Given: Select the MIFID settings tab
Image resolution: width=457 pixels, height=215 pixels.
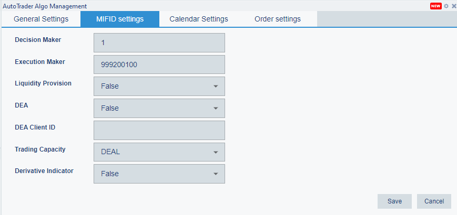Looking at the screenshot, I should [119, 19].
